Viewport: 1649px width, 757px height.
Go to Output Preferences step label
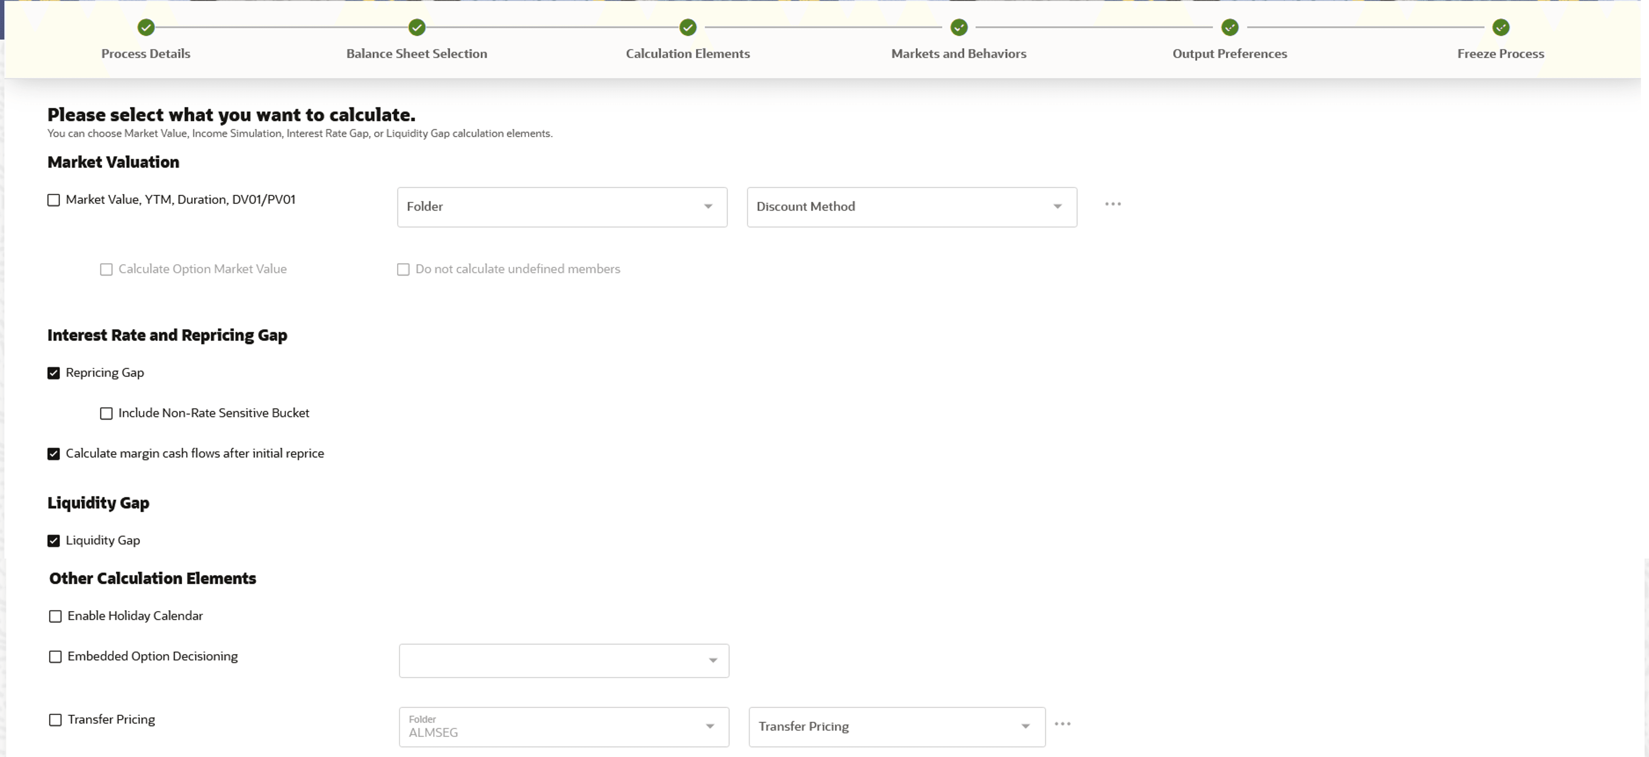point(1229,54)
